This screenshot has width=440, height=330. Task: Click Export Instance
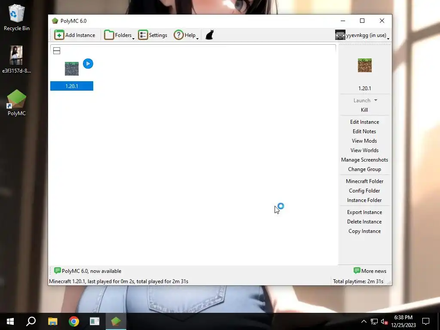(x=364, y=212)
